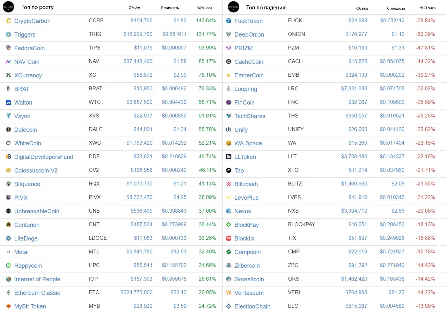
Task: Click the DeepOnion logo icon
Action: (229, 35)
